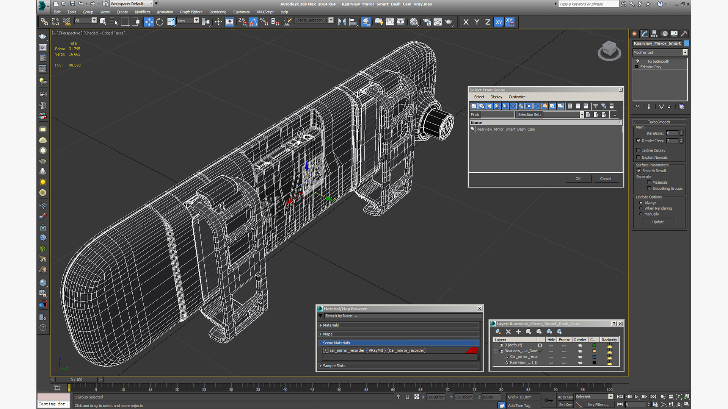Click Create New Layer icon in Layer dialog
The width and height of the screenshot is (728, 409).
pyautogui.click(x=498, y=332)
